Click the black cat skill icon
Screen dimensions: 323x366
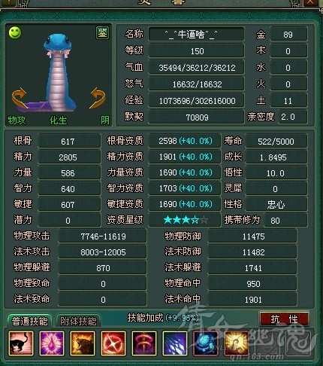(x=21, y=343)
